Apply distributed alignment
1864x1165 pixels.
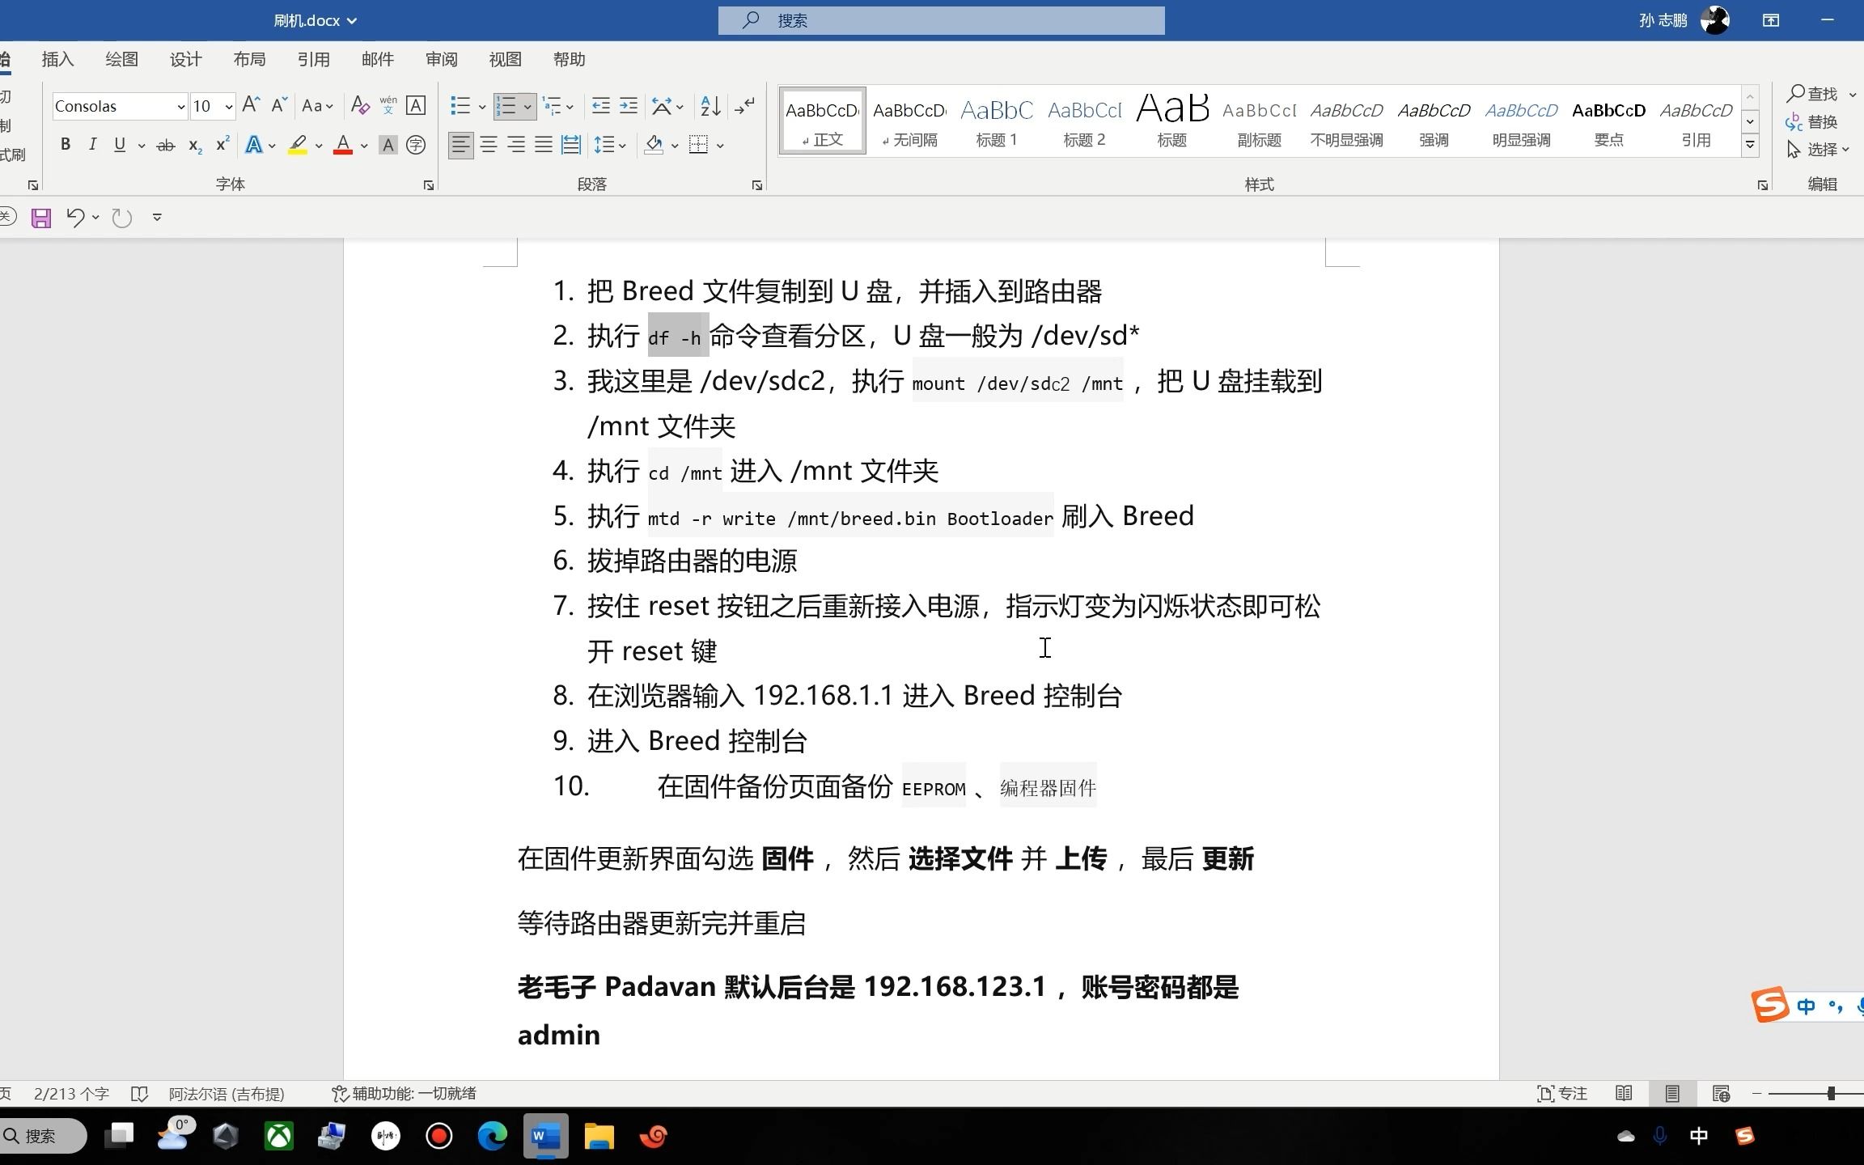coord(571,145)
